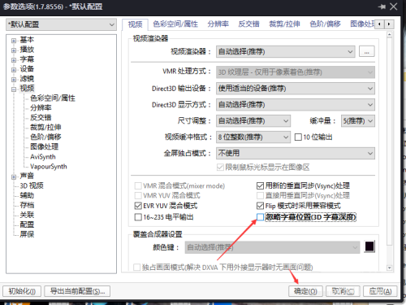
Task: Click 导出当前配置(S)... button
Action: 77,291
